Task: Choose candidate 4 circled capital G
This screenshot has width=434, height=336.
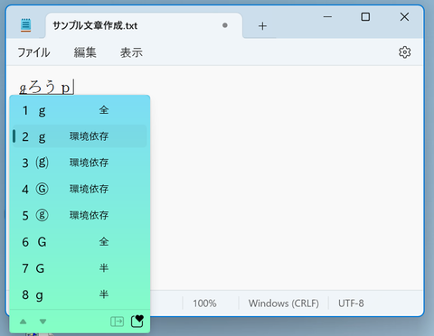Action: 80,189
